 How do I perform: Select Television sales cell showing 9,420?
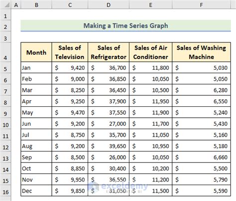[70, 68]
